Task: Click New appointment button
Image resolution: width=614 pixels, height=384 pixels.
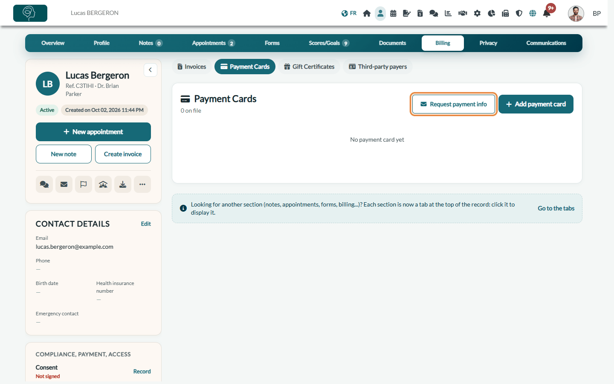Action: [93, 132]
